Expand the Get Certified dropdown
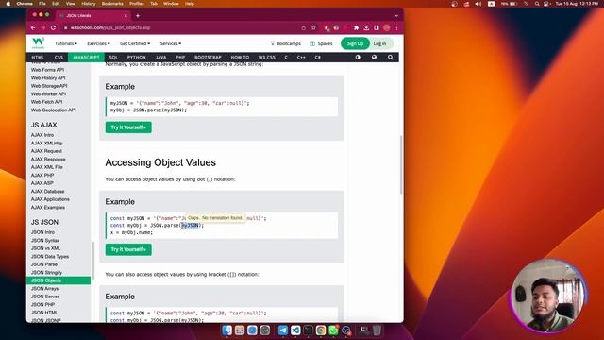This screenshot has width=604, height=340. pos(135,43)
